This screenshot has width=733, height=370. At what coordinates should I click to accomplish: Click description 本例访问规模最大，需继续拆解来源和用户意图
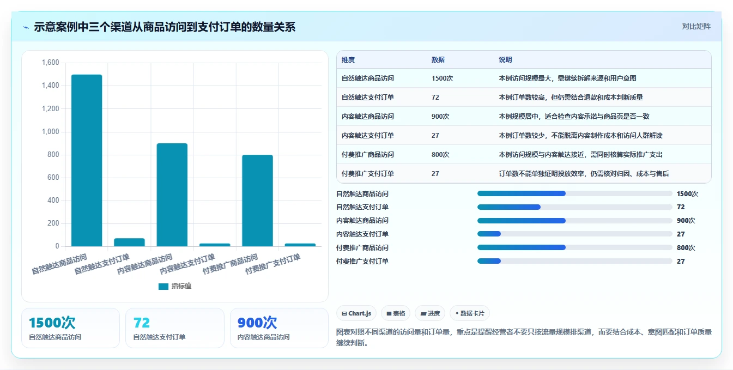pos(567,78)
